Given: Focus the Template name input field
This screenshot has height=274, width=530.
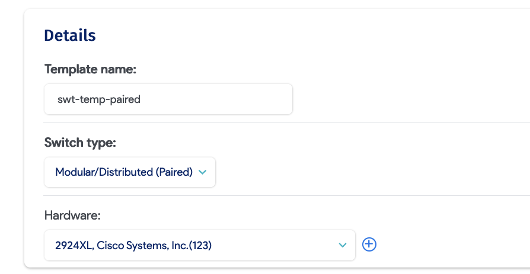Looking at the screenshot, I should (x=168, y=99).
